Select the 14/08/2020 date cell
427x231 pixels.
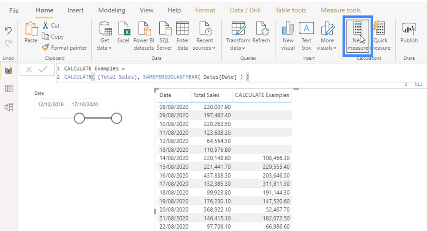click(x=174, y=158)
